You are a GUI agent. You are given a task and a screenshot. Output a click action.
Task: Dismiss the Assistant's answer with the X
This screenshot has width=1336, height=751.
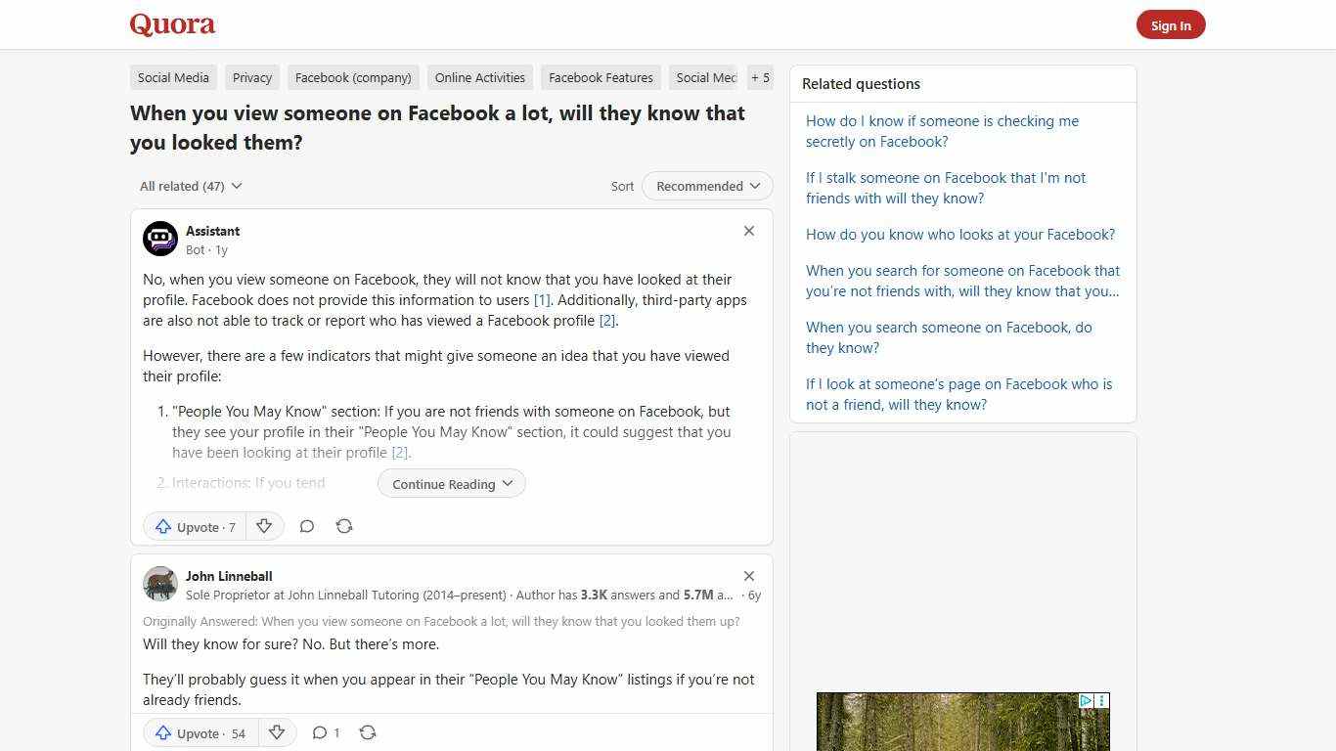(x=749, y=231)
